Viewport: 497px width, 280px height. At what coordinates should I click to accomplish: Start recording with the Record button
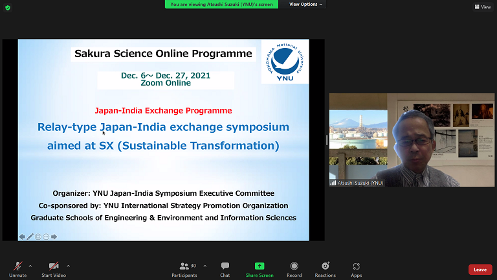tap(294, 268)
